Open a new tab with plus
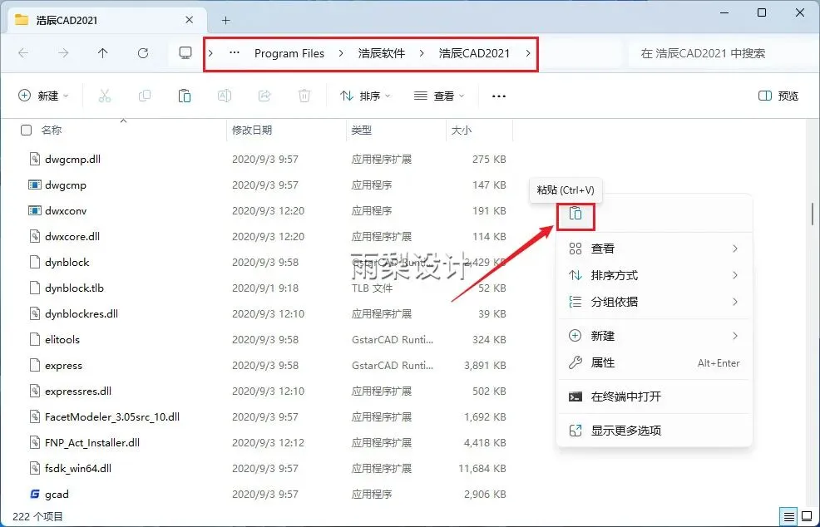The image size is (820, 527). point(226,21)
